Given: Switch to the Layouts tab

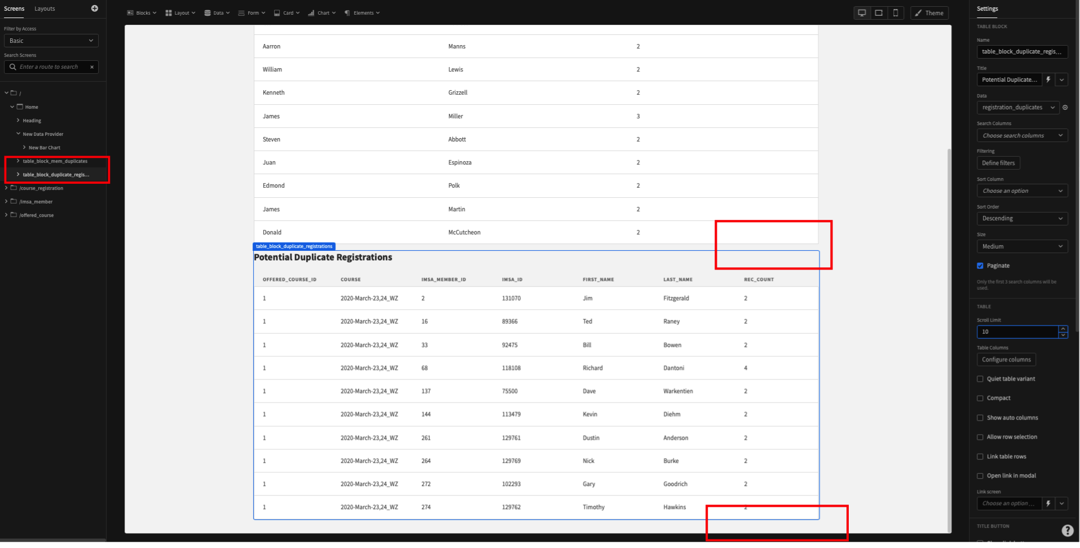Looking at the screenshot, I should (x=45, y=8).
